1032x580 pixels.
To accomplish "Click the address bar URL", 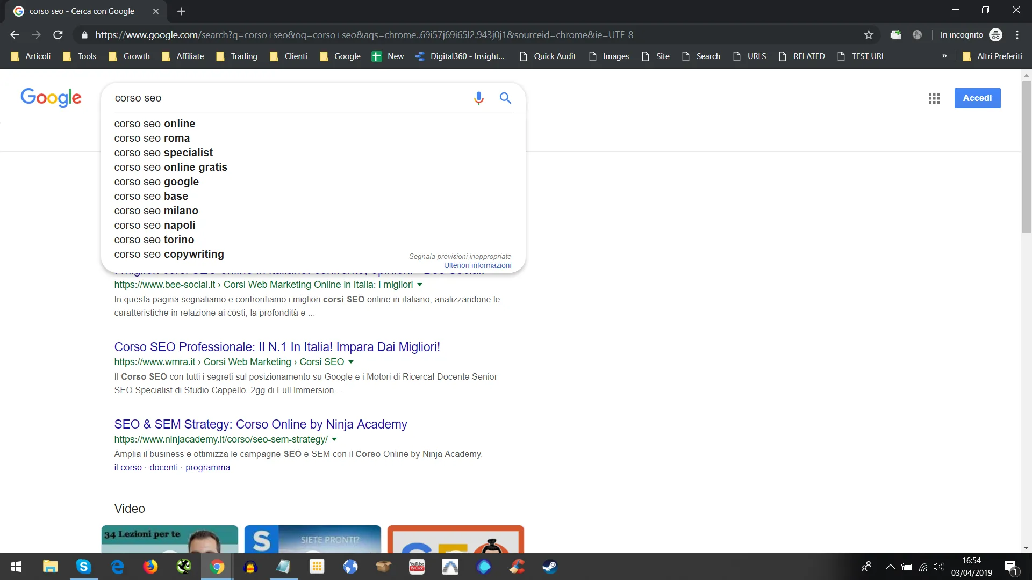I will pos(364,35).
